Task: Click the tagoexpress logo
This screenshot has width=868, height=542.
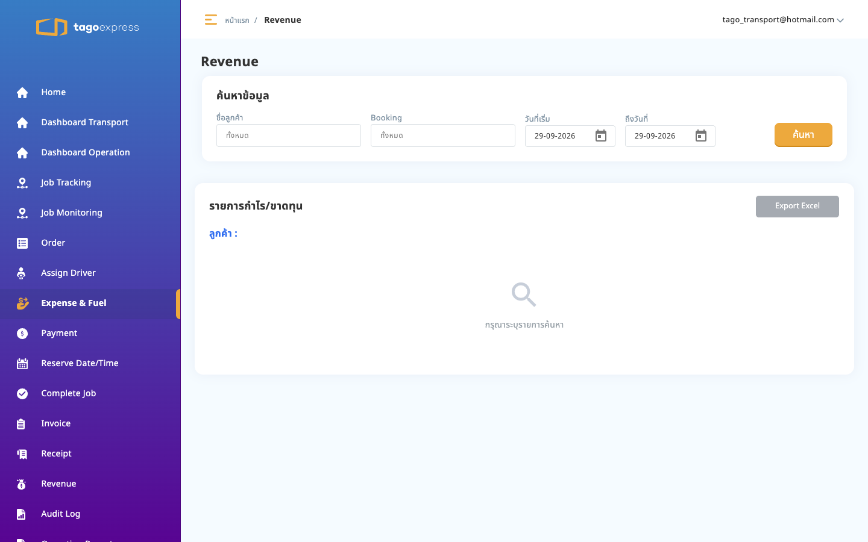Action: coord(87,27)
